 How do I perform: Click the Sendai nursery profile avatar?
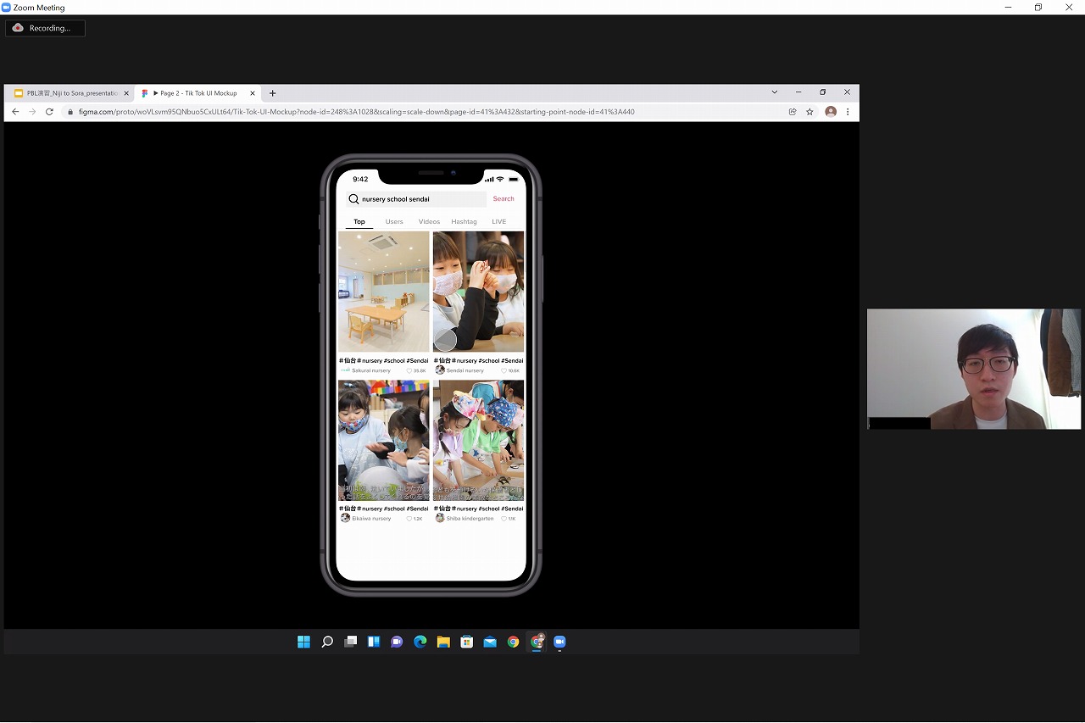(440, 370)
